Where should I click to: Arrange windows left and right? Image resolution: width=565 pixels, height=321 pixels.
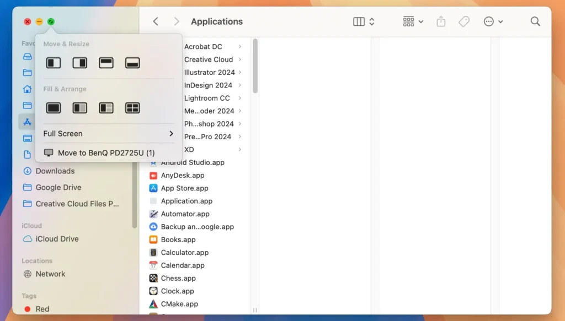(x=79, y=108)
